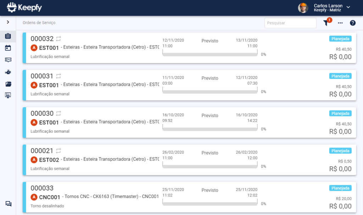Screen dimensions: 363x215
Task: Click the progress bar of order 000030
Action: pos(210,129)
